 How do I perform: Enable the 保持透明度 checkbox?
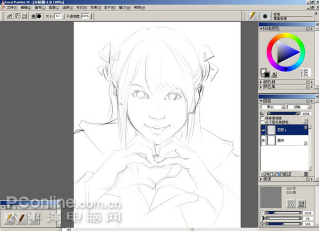pyautogui.click(x=262, y=118)
